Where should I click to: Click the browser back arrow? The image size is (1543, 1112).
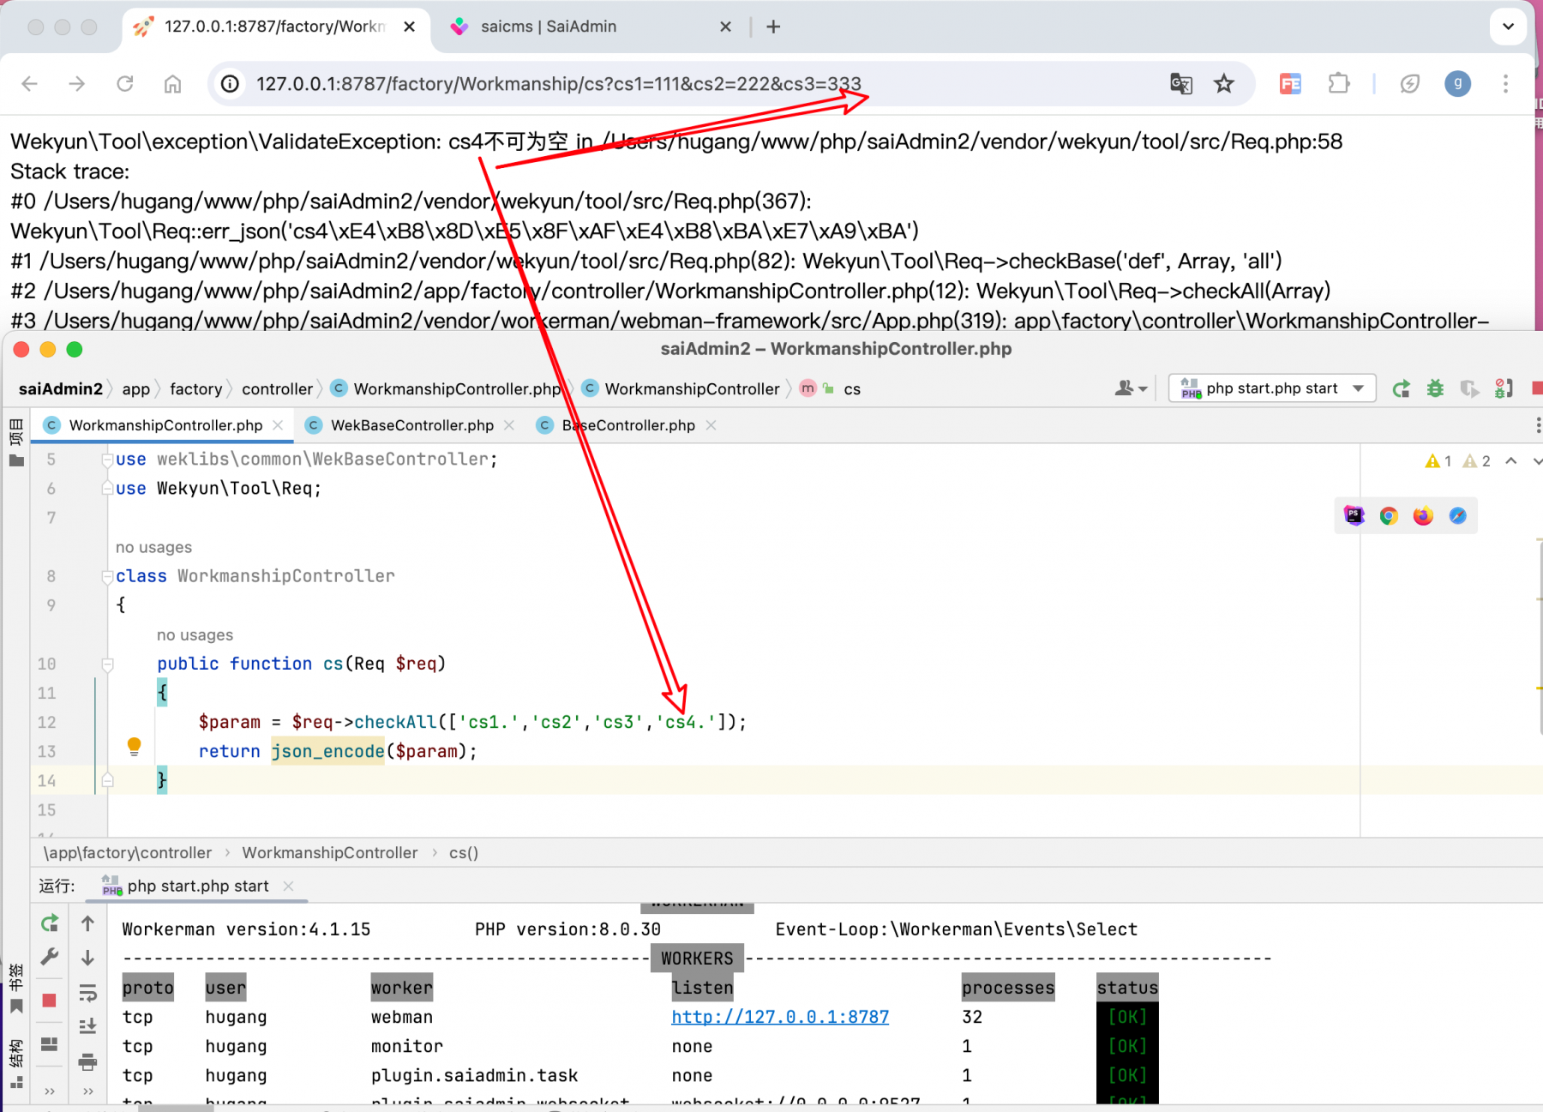click(x=29, y=83)
